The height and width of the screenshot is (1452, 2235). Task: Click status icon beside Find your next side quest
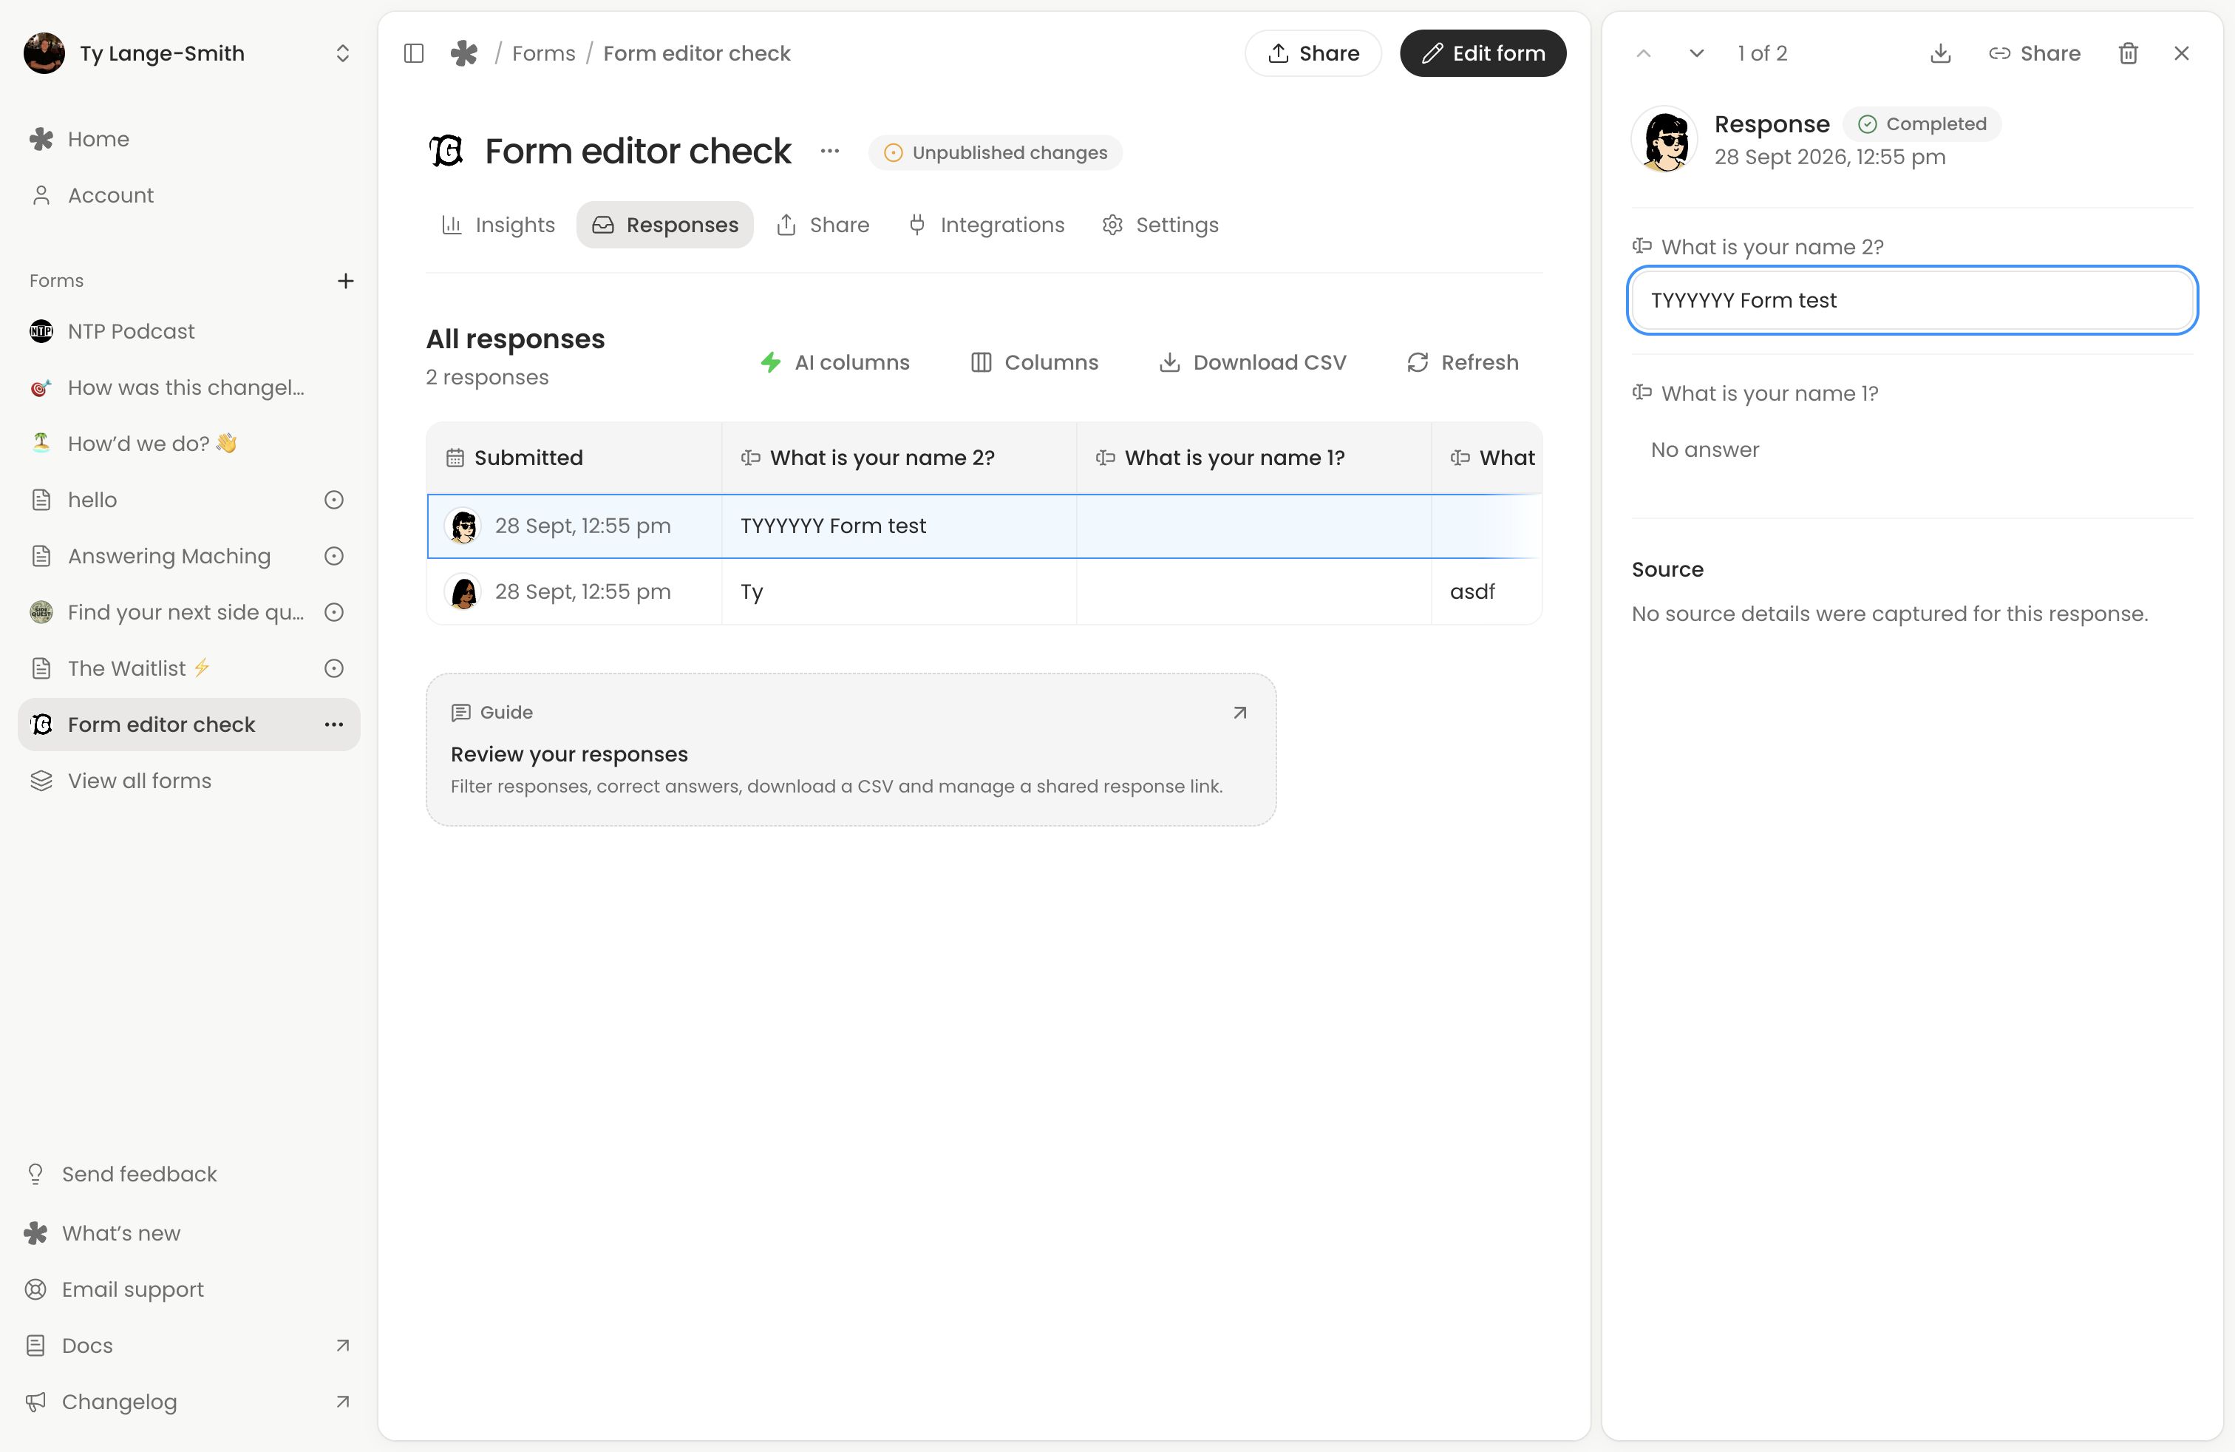(333, 612)
